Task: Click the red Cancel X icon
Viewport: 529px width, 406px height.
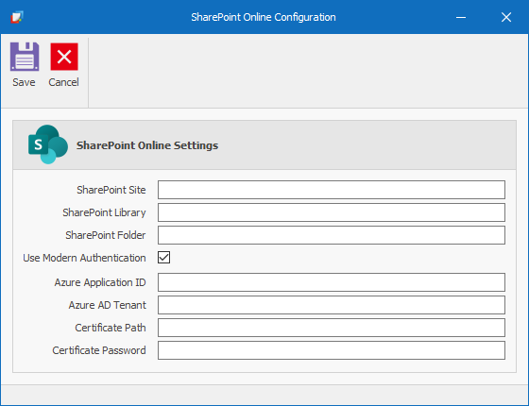Action: [64, 57]
